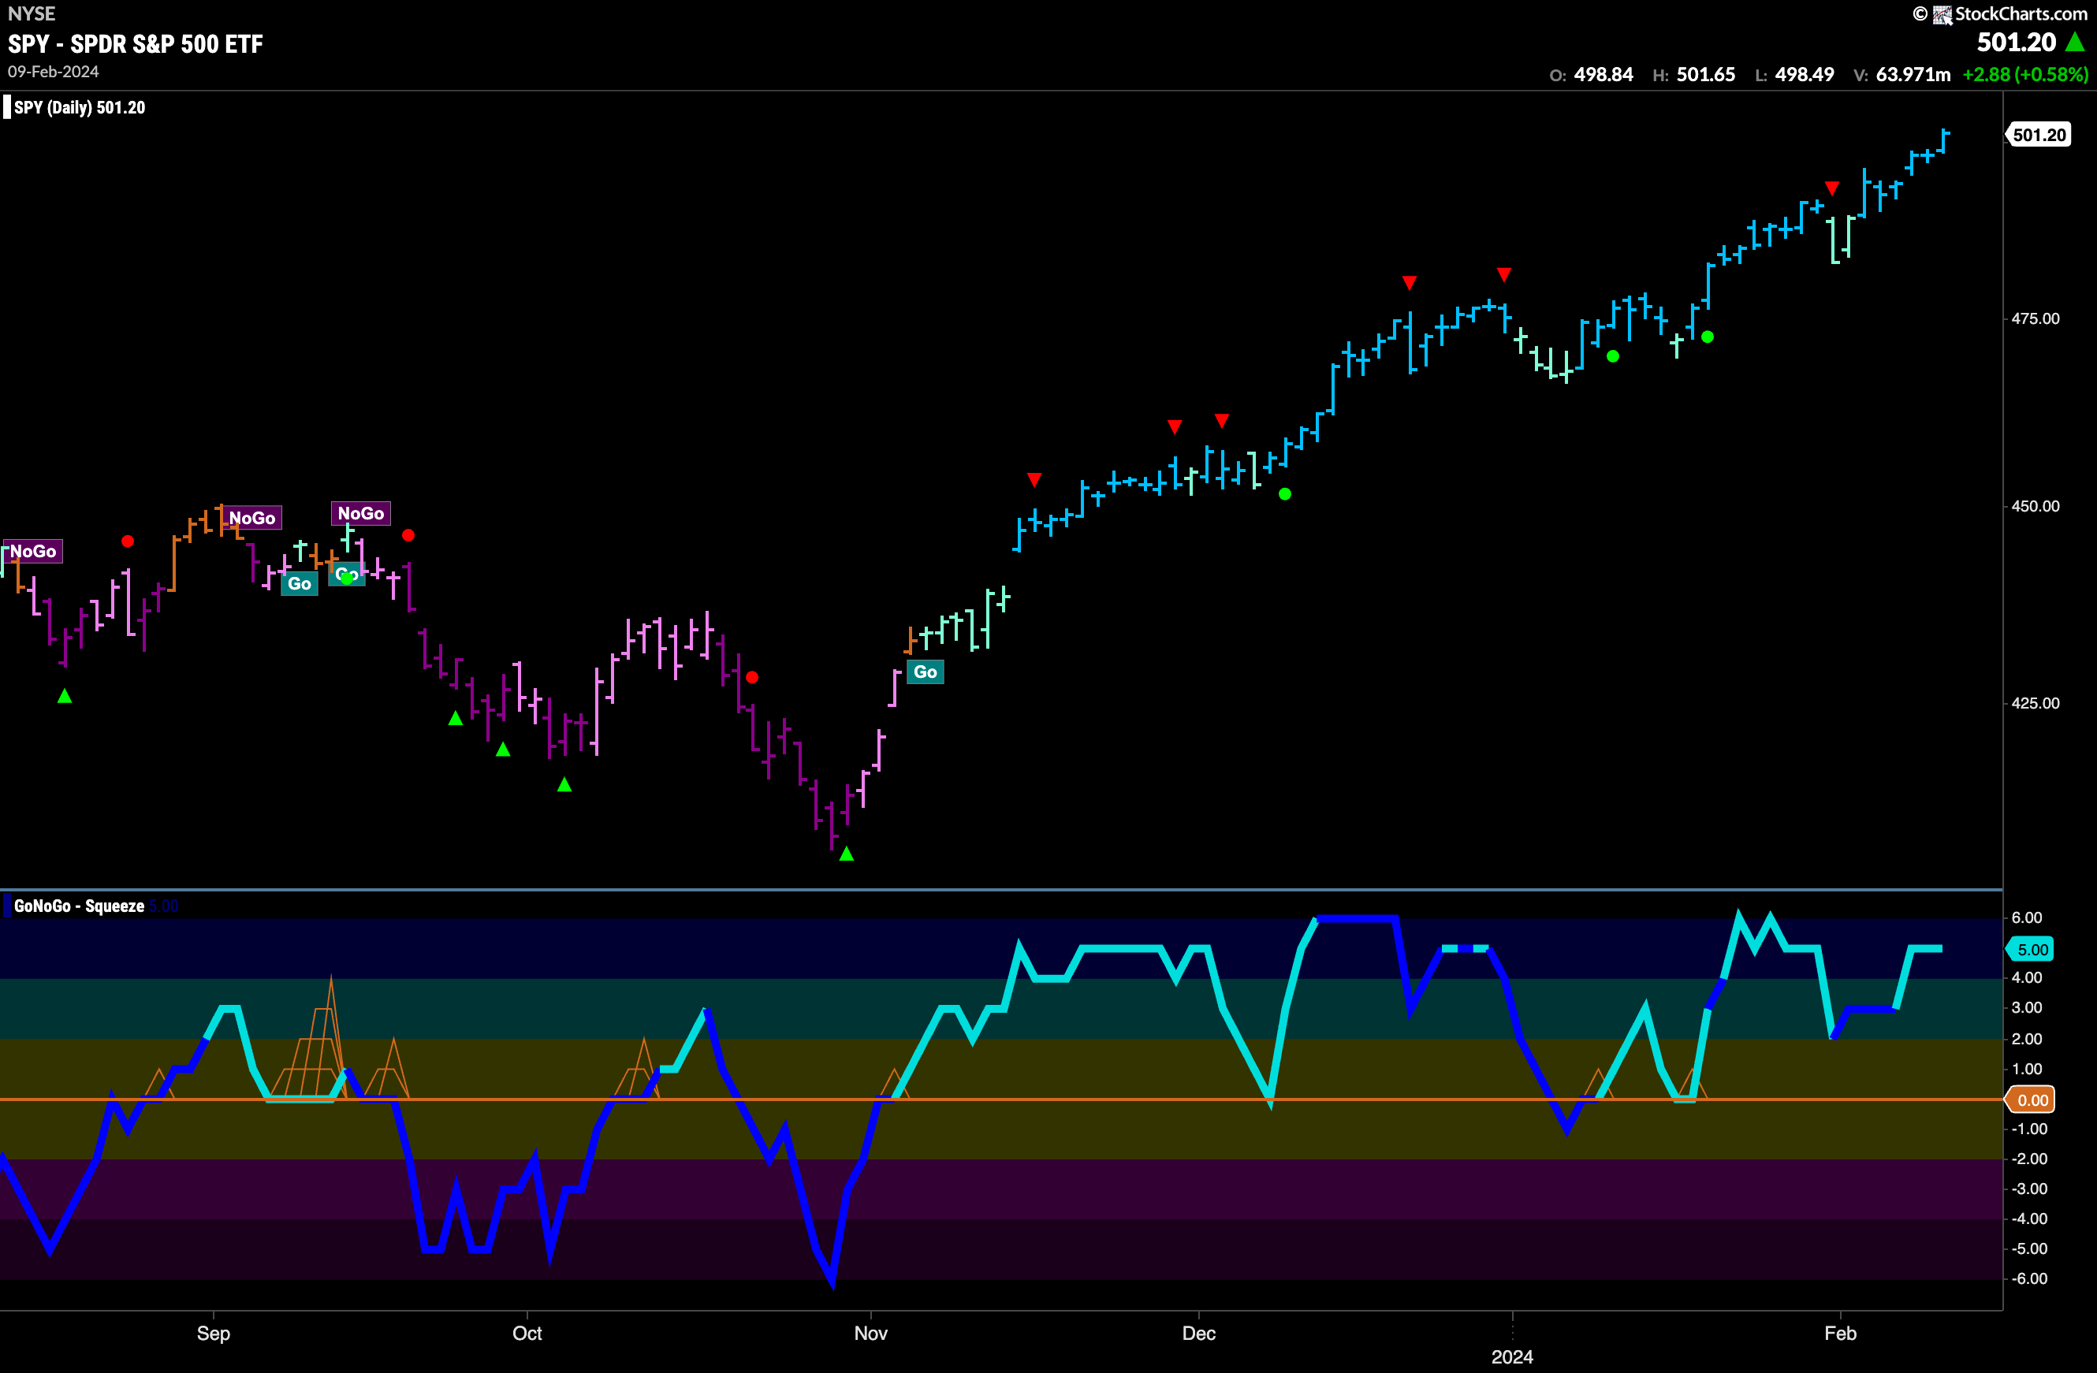Click the 2024 year label on time axis
The width and height of the screenshot is (2097, 1373).
[1512, 1357]
